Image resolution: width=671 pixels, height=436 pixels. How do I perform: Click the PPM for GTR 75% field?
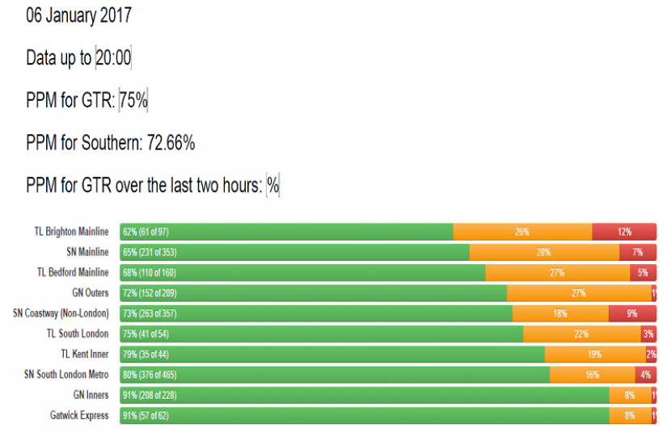point(133,100)
